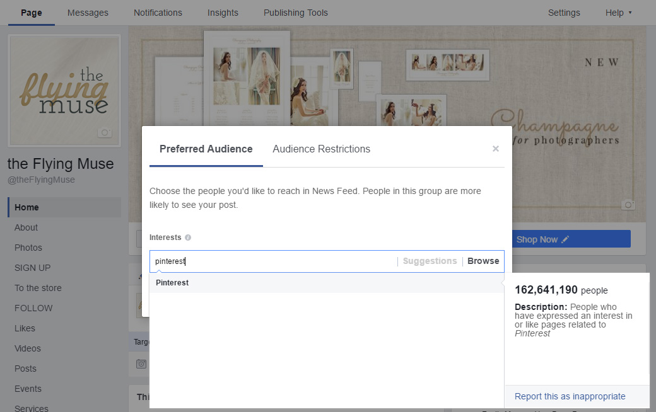The width and height of the screenshot is (656, 412).
Task: Close the Preferred Audience dialog
Action: (496, 149)
